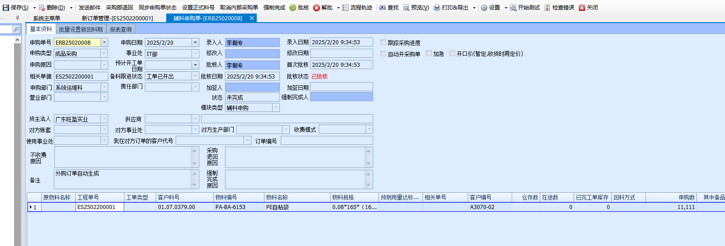Click 强制完成 toolbar button
Viewport: 725px width, 246px height.
(x=274, y=8)
